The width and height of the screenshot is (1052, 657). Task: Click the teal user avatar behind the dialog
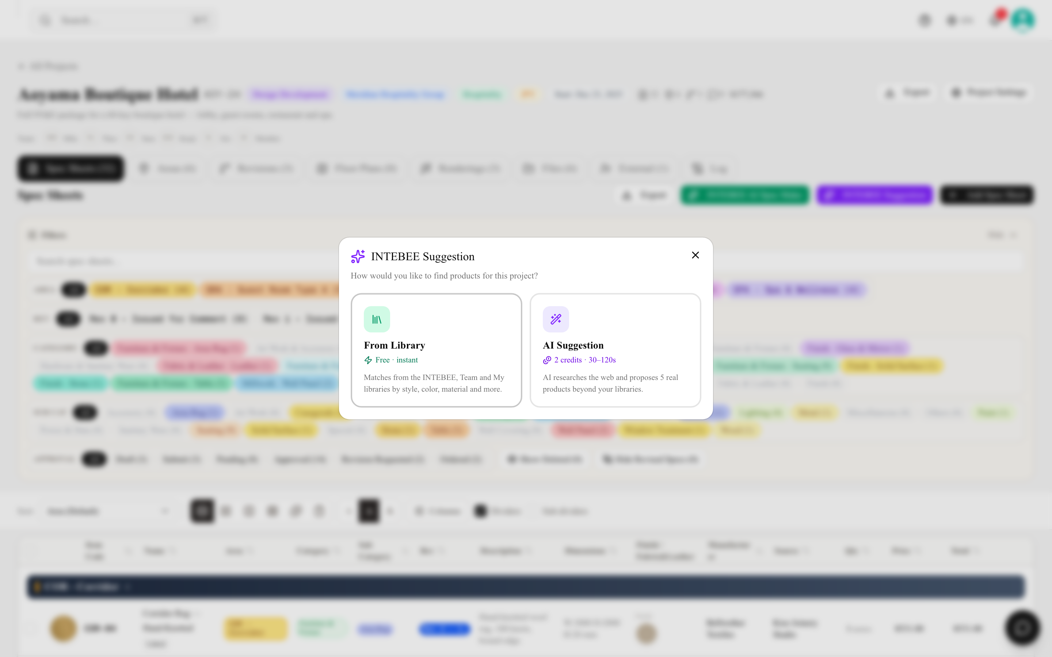[1022, 20]
